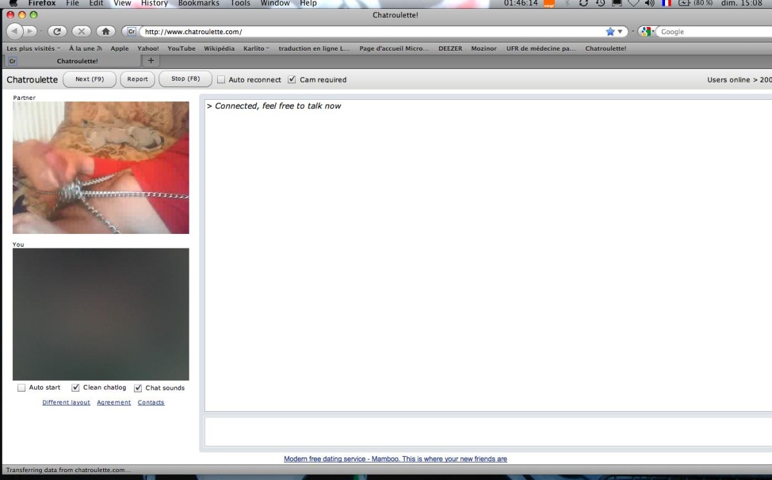Viewport: 772px width, 480px height.
Task: Open the Google search engine picker
Action: point(647,32)
